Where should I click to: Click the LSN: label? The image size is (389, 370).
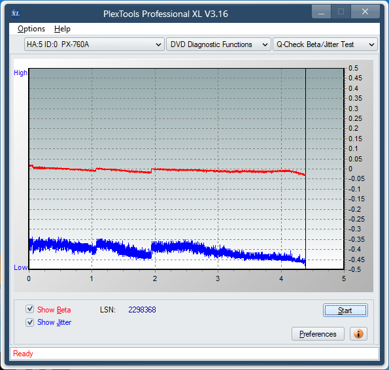(x=108, y=309)
